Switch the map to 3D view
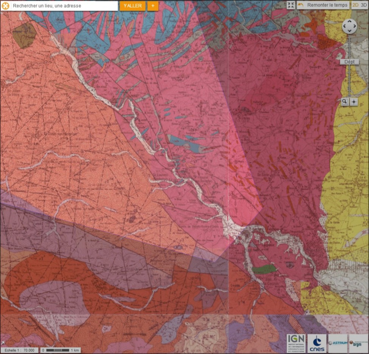 (x=364, y=5)
